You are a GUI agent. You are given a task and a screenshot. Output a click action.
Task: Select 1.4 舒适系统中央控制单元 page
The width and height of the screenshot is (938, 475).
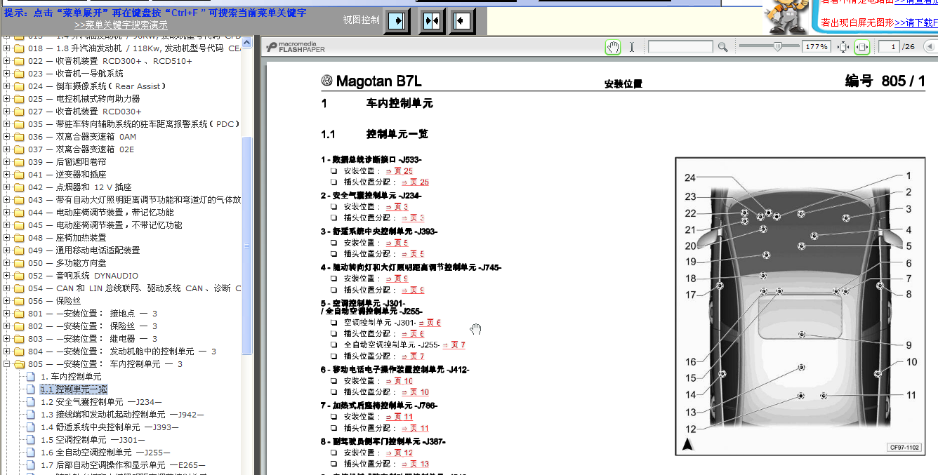[110, 427]
